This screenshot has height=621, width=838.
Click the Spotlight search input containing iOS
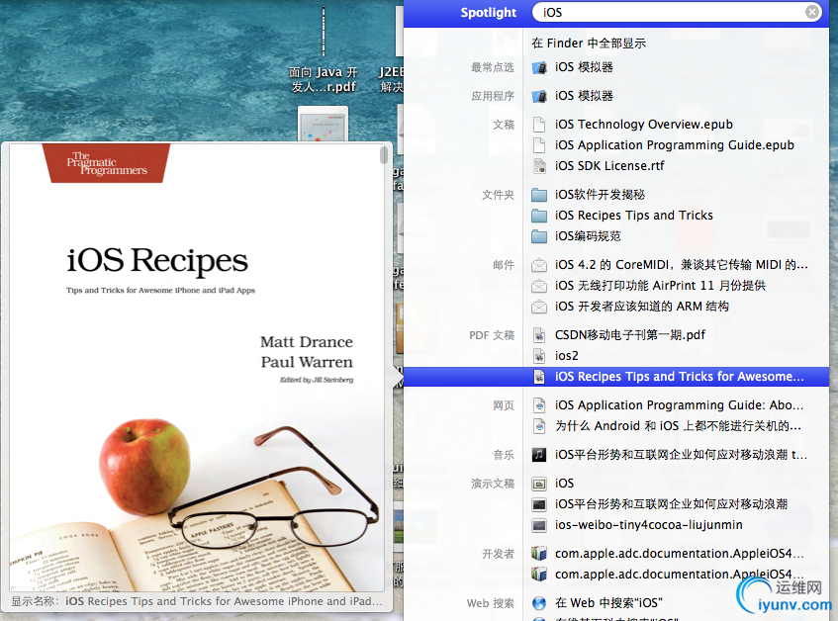pos(676,12)
